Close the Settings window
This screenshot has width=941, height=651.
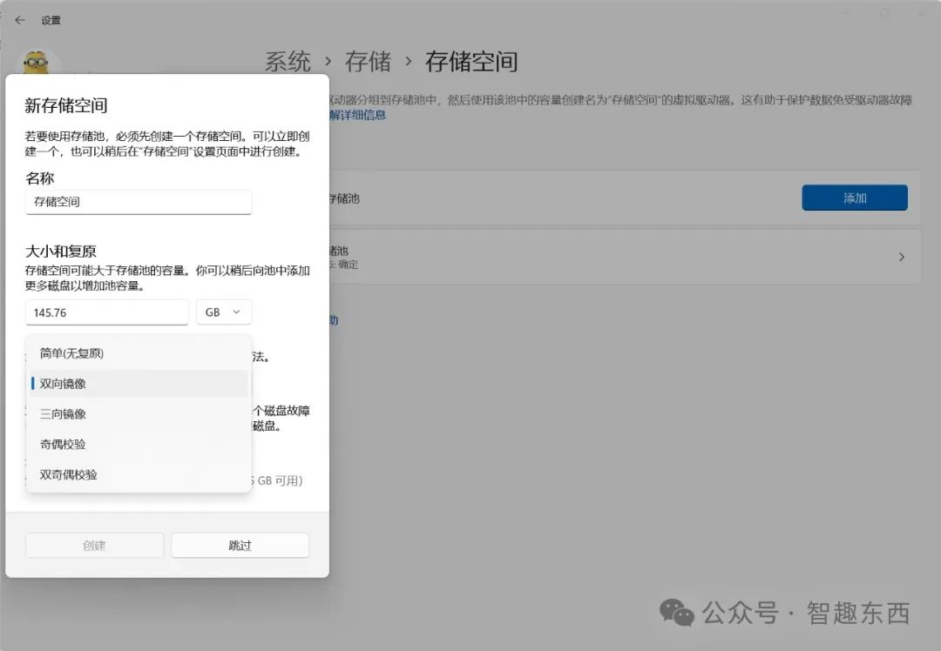pyautogui.click(x=920, y=14)
